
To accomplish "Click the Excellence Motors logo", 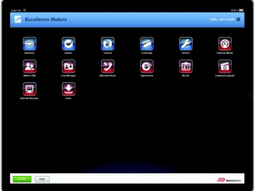I will point(18,19).
